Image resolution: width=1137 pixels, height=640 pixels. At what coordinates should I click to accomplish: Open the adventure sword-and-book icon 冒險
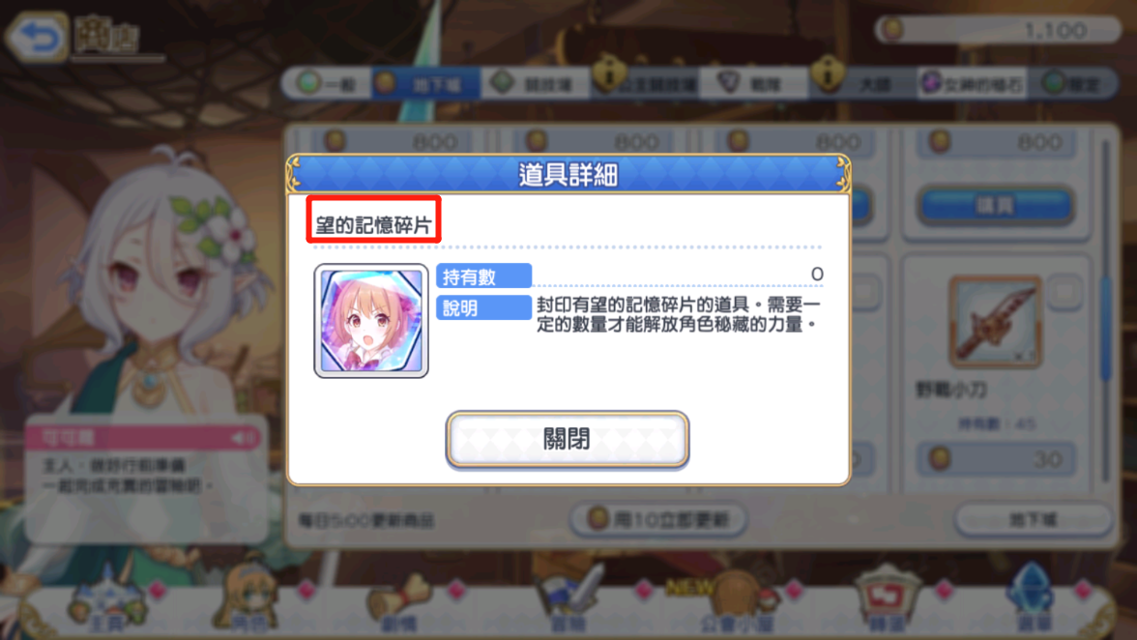pyautogui.click(x=568, y=601)
